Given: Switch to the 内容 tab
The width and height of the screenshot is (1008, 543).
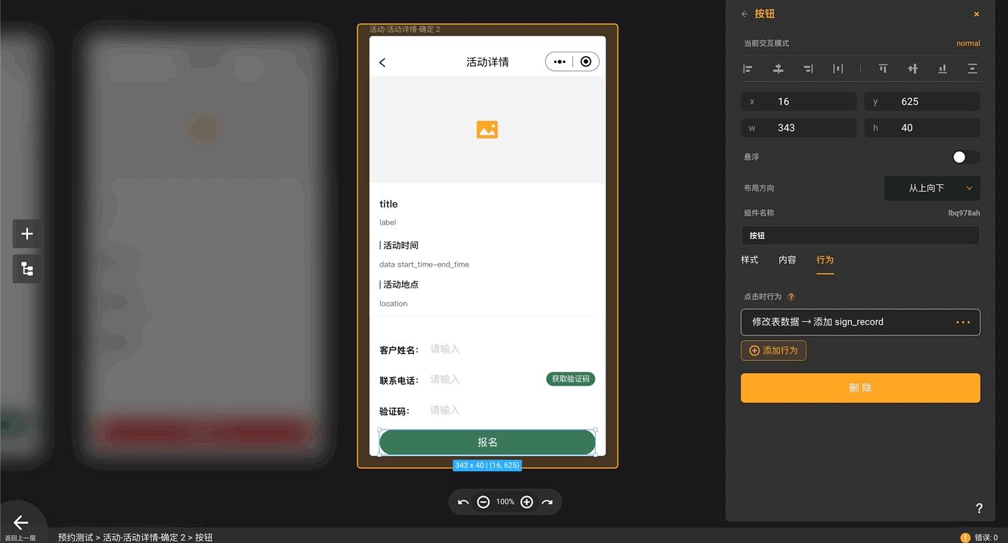Looking at the screenshot, I should [787, 260].
